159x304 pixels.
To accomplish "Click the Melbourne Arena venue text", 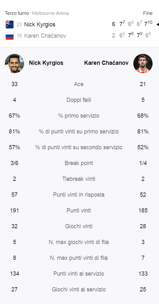I will coord(50,13).
